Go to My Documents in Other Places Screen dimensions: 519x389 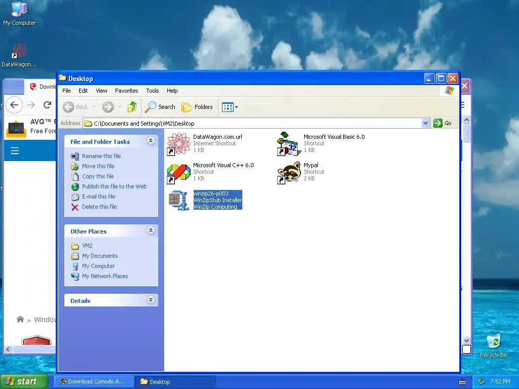tap(100, 256)
